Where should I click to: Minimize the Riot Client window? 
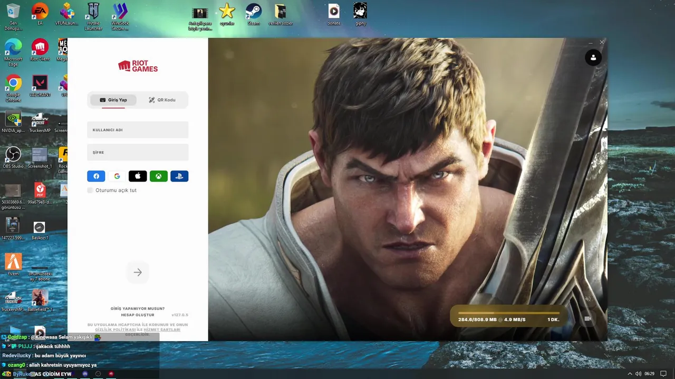point(590,42)
